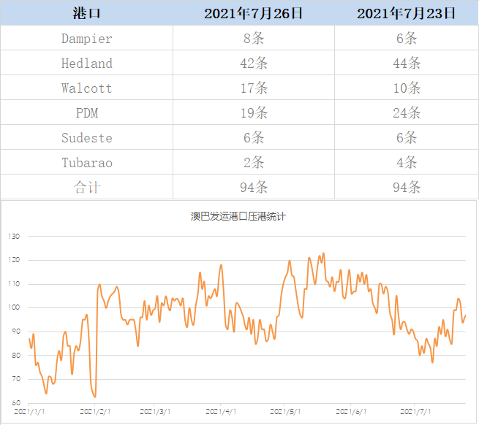Click the 2021/7/1 x-axis label
479x425 pixels.
[415, 412]
